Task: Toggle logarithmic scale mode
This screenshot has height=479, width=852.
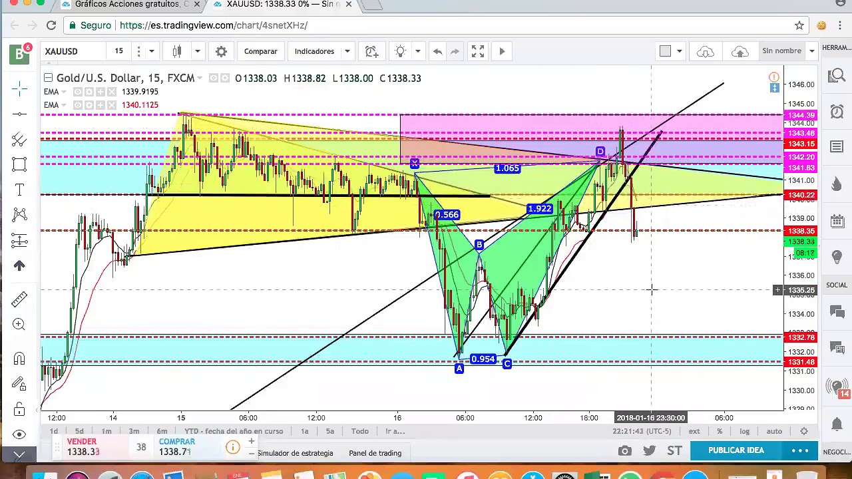Action: 744,431
